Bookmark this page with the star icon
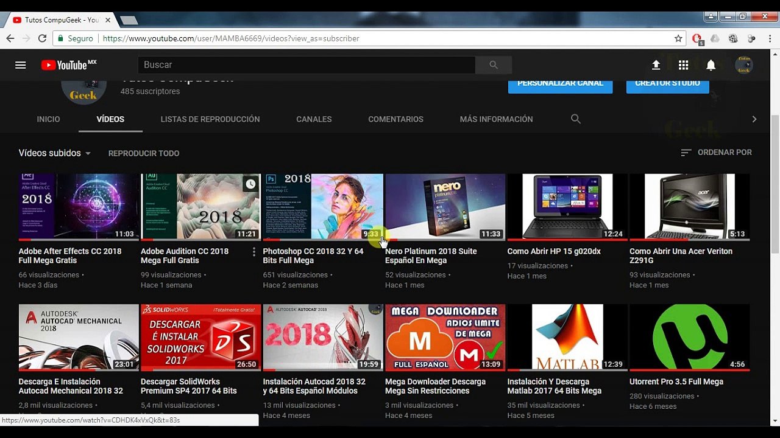 [678, 38]
